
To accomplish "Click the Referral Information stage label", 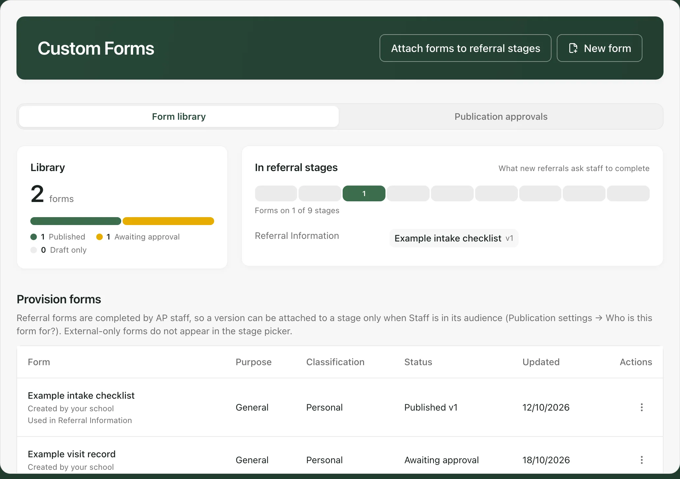I will [297, 236].
